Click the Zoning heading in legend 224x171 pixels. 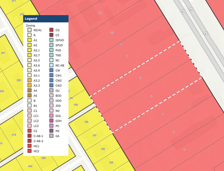30,26
